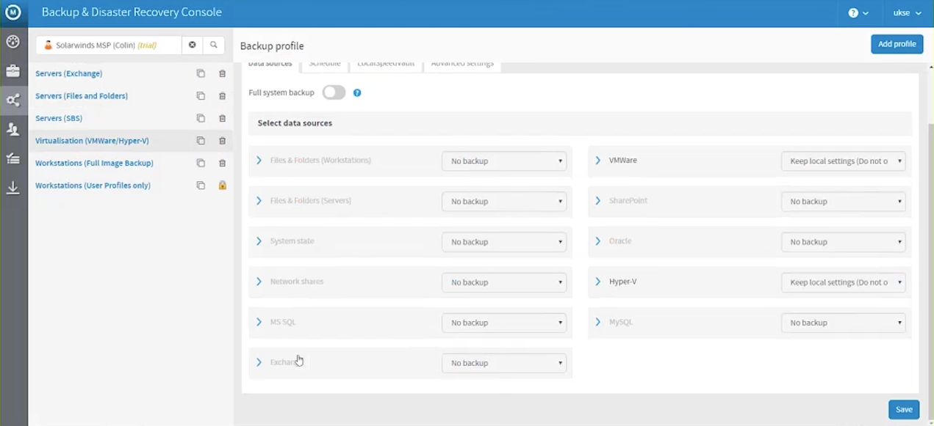Clear the Solarwinds MSP customer selection

tap(193, 45)
